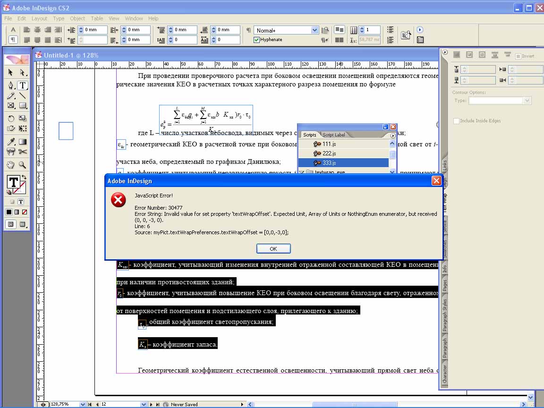This screenshot has height=408, width=544.
Task: Select the Rectangle Frame tool
Action: click(11, 105)
